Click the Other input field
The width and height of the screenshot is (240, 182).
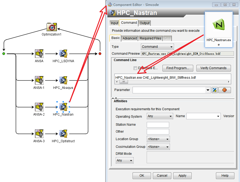[x=158, y=132]
